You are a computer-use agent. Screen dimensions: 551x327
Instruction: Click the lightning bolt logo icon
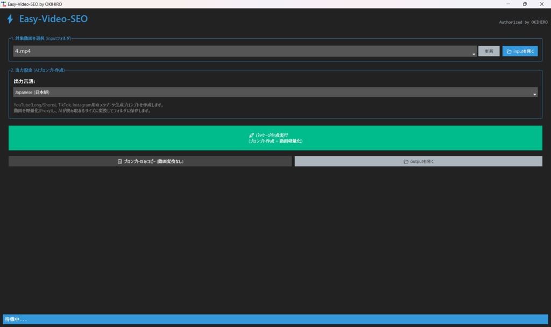[10, 19]
